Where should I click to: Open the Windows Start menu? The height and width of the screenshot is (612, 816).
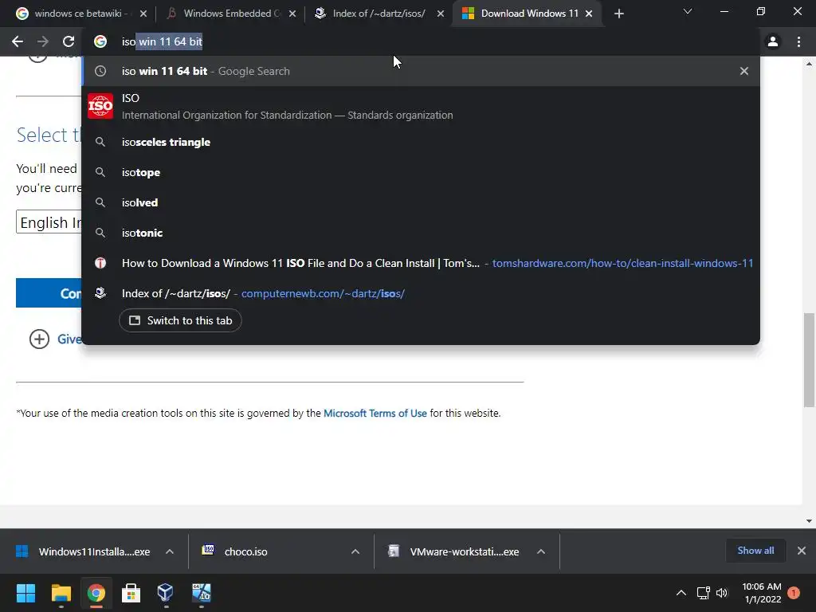tap(25, 593)
